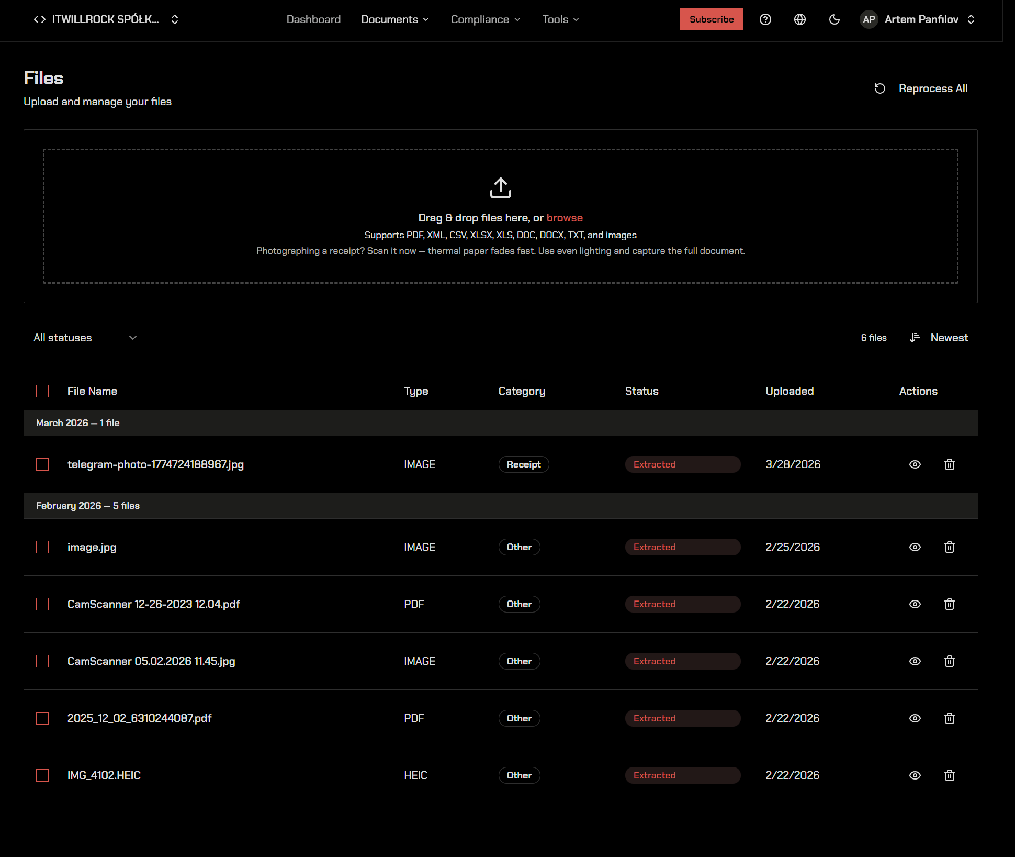Delete IMG_4102.HEIC using trash icon

click(x=949, y=775)
